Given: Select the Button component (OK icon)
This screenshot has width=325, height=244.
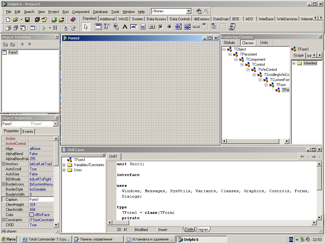Looking at the screenshot, I should tap(152, 27).
